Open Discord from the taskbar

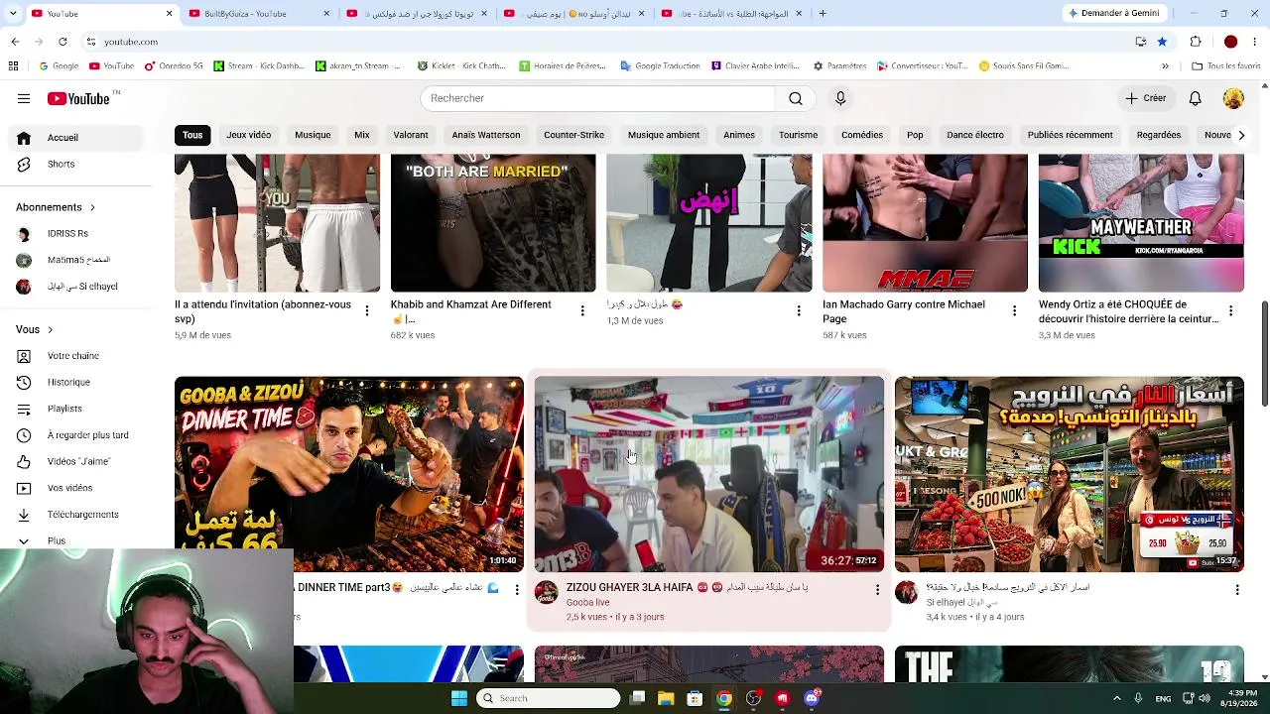[x=812, y=698]
